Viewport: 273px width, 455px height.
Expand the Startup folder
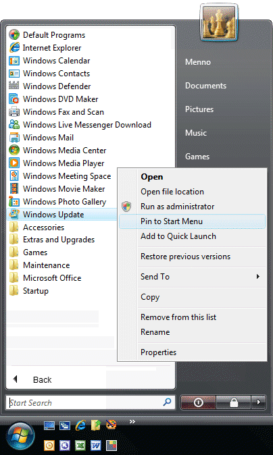click(x=28, y=291)
